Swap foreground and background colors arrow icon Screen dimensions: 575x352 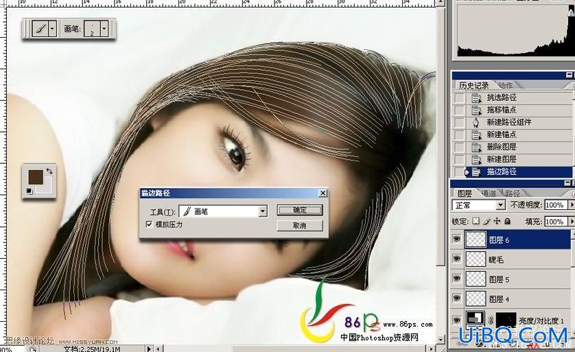click(49, 172)
